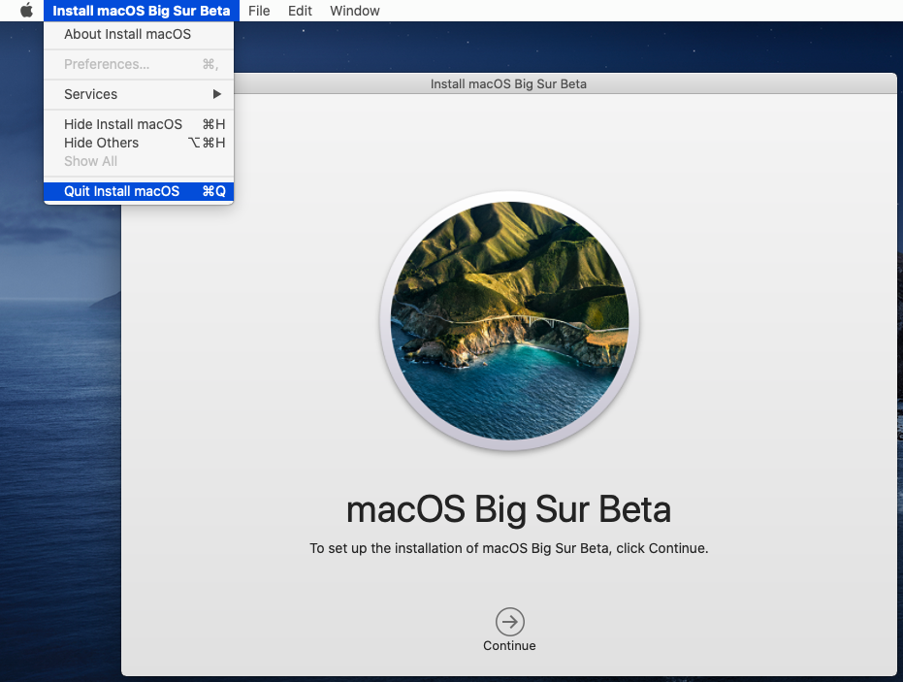The image size is (903, 682).
Task: Open the Apple menu
Action: 25,11
